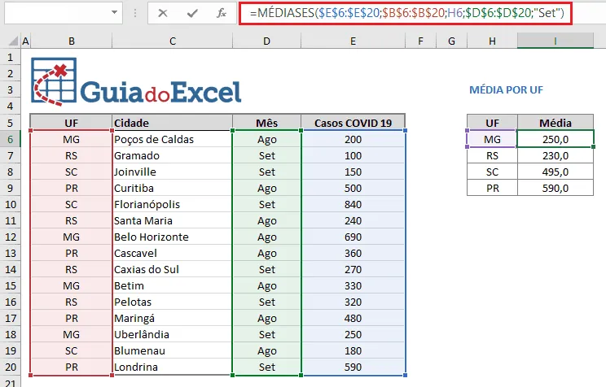The image size is (606, 387).
Task: Confirm formula with the checkmark button
Action: pyautogui.click(x=192, y=13)
